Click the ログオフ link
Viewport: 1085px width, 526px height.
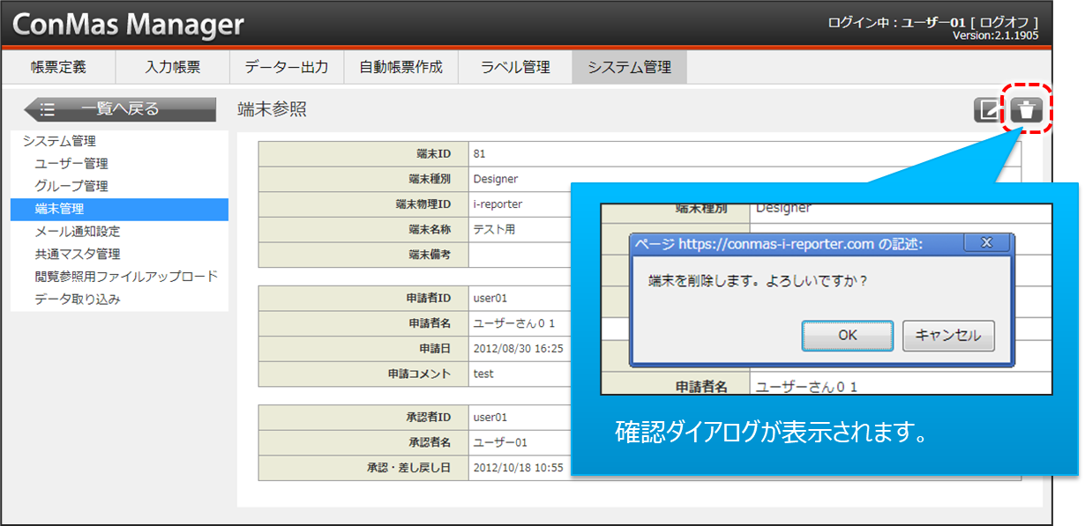(x=1004, y=22)
